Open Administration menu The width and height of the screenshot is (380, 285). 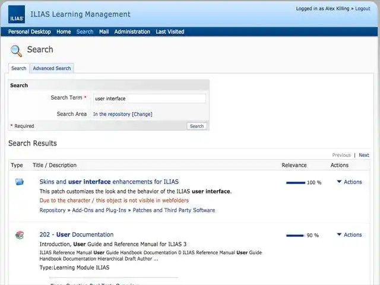132,31
